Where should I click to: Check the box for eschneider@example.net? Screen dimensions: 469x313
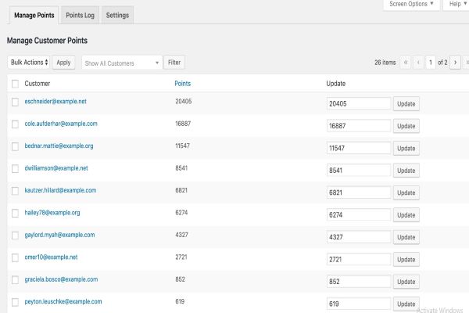[x=15, y=102]
